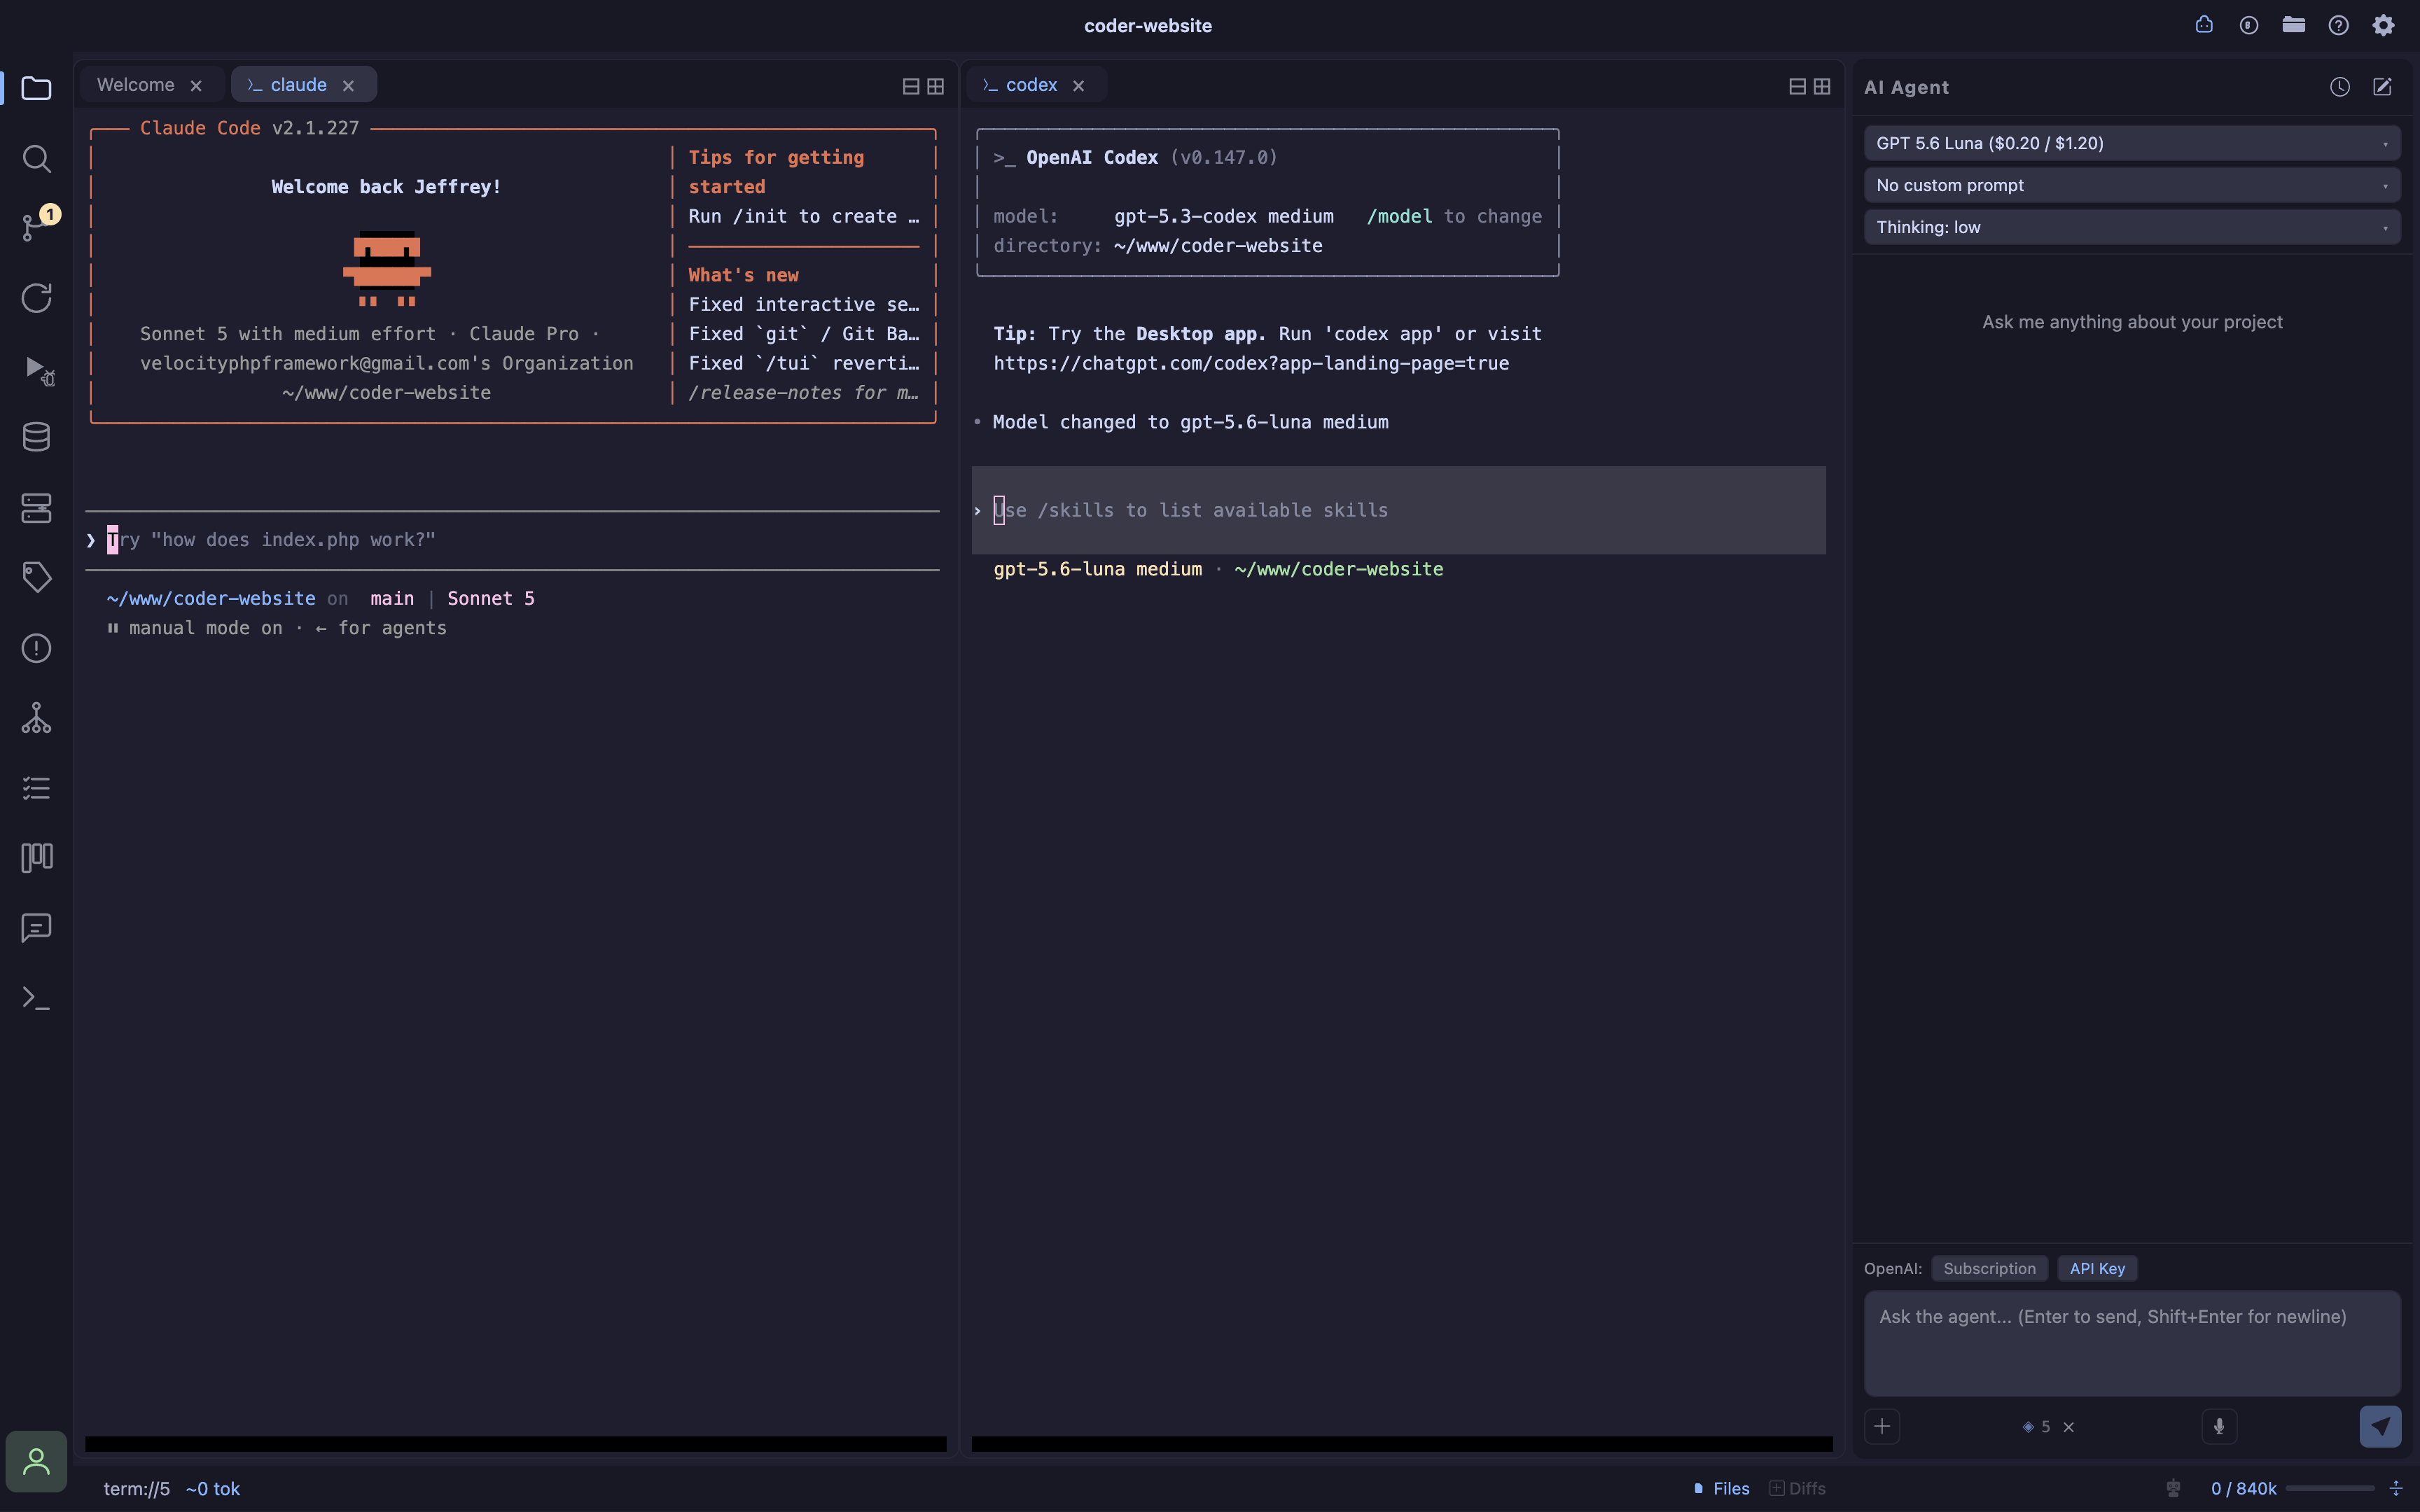Open the Thinking: low dropdown
Viewport: 2420px width, 1512px height.
point(2132,227)
